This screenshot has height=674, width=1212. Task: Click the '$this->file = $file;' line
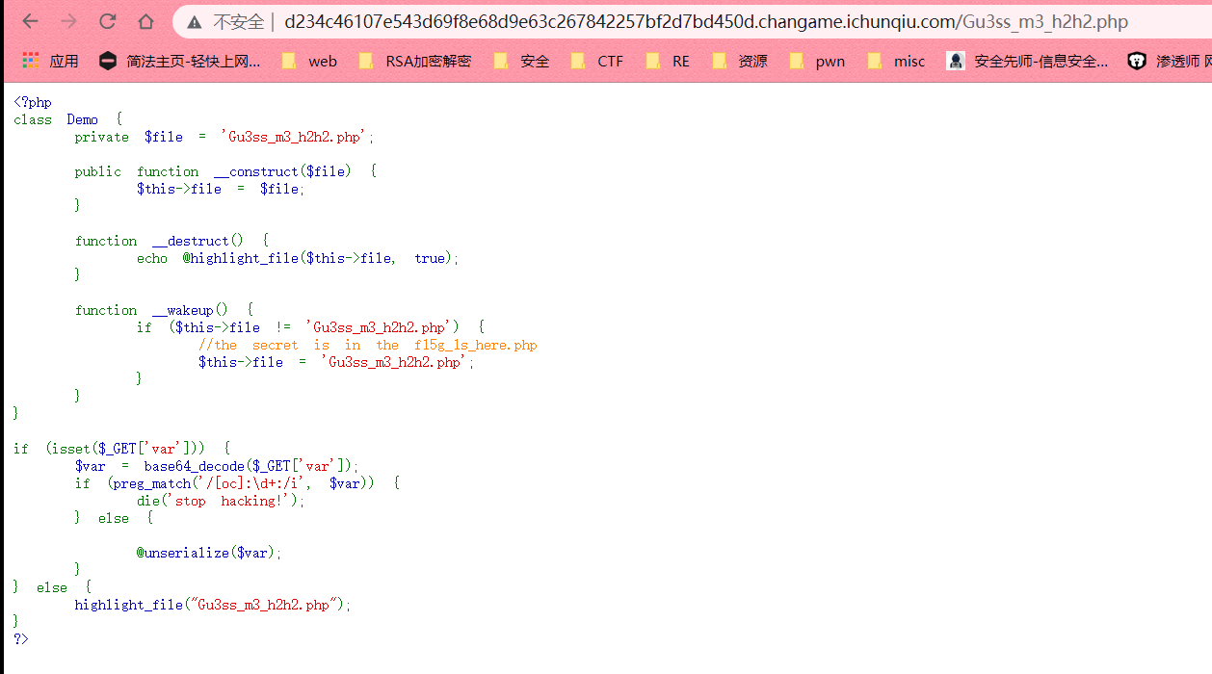tap(221, 189)
